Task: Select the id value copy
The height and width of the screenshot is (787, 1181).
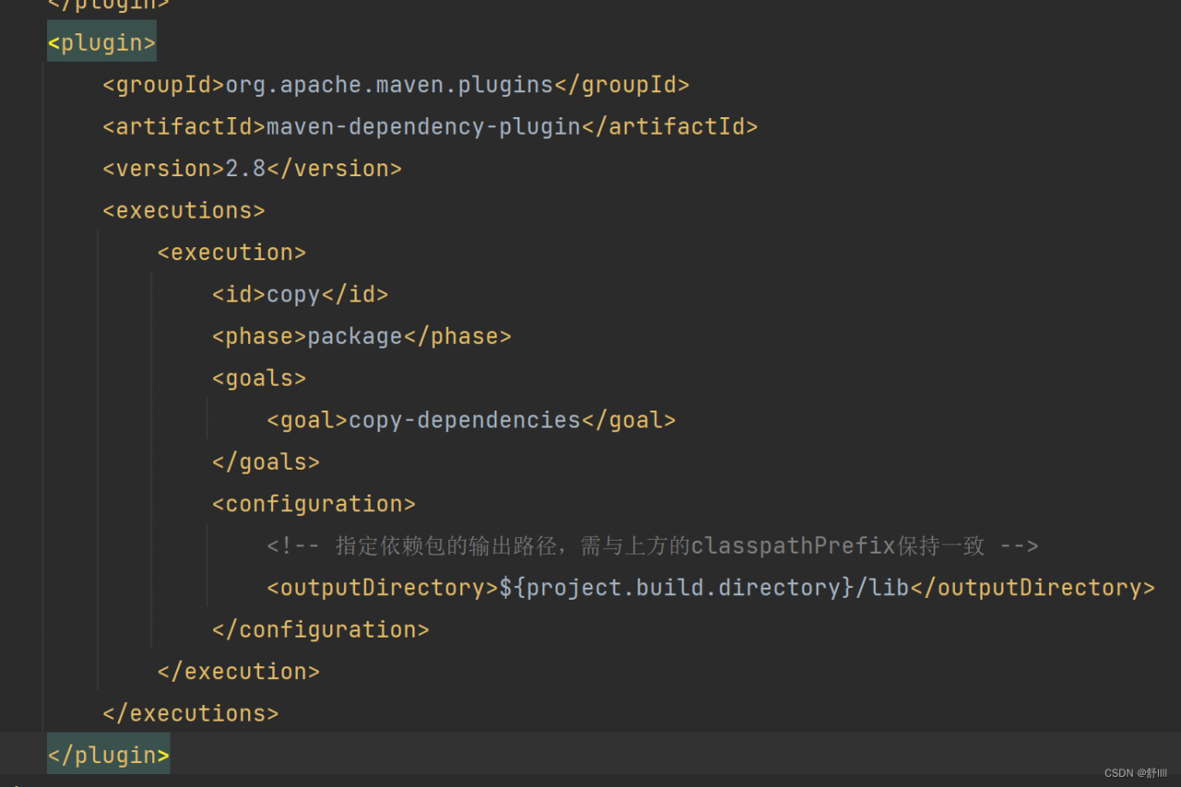Action: click(293, 294)
